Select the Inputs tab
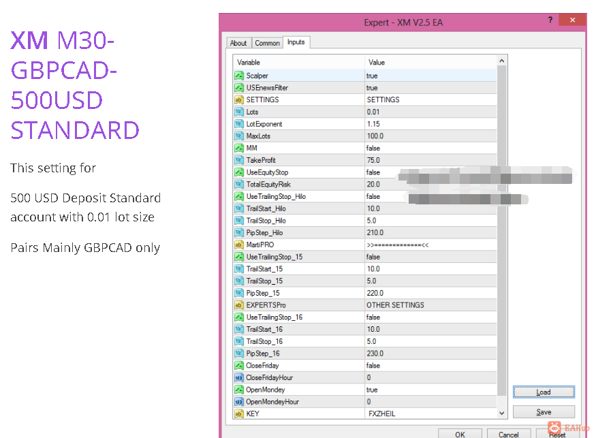This screenshot has height=438, width=596. (x=296, y=42)
